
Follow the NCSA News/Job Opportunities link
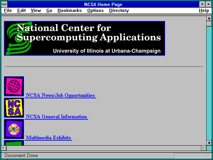60,95
